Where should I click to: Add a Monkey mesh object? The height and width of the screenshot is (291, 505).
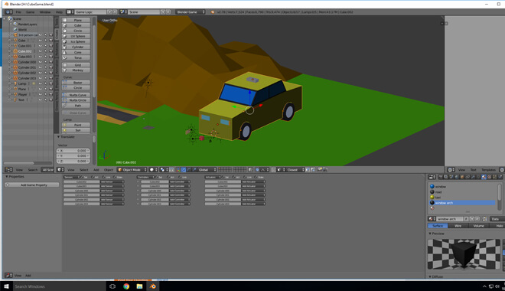76,70
